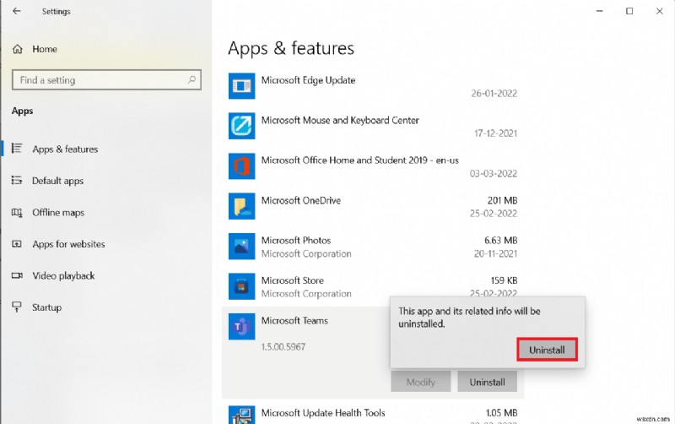The image size is (675, 424).
Task: Click the 6.63 MB size of Photos
Action: click(500, 240)
